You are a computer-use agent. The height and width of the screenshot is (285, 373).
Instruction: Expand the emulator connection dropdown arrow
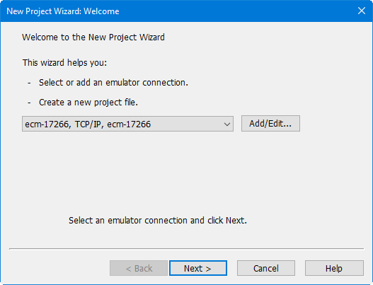pyautogui.click(x=227, y=124)
